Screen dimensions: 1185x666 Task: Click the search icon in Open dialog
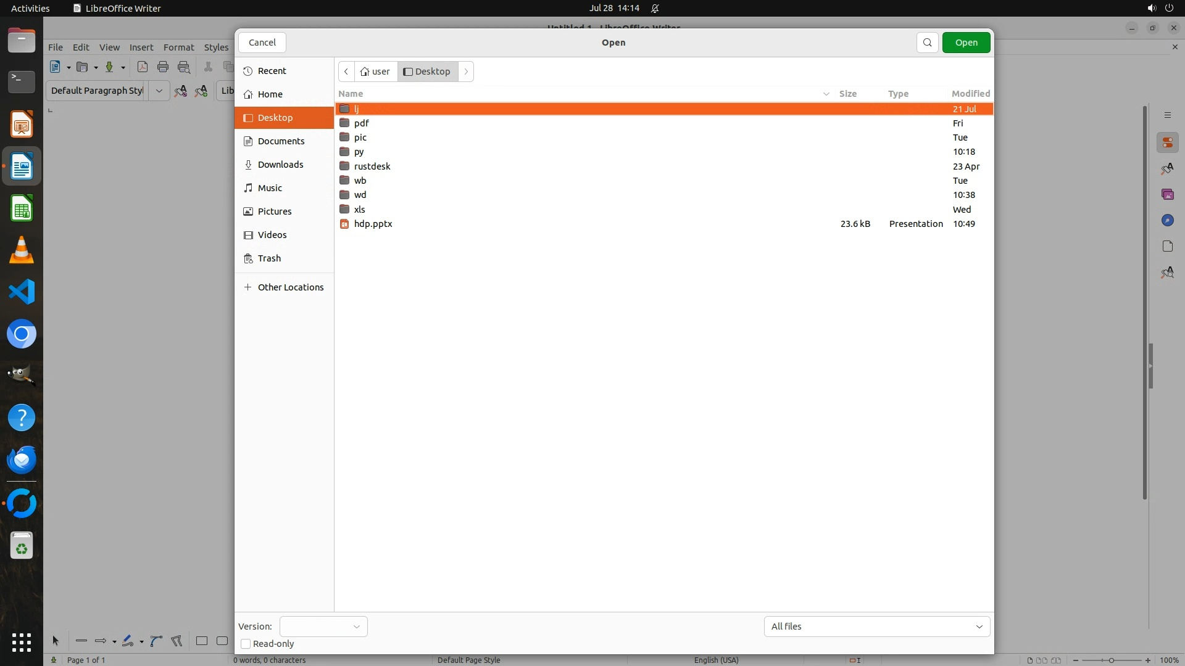click(x=927, y=43)
